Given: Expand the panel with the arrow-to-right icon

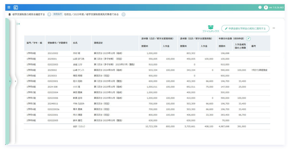Looking at the screenshot, I should pos(18,24).
